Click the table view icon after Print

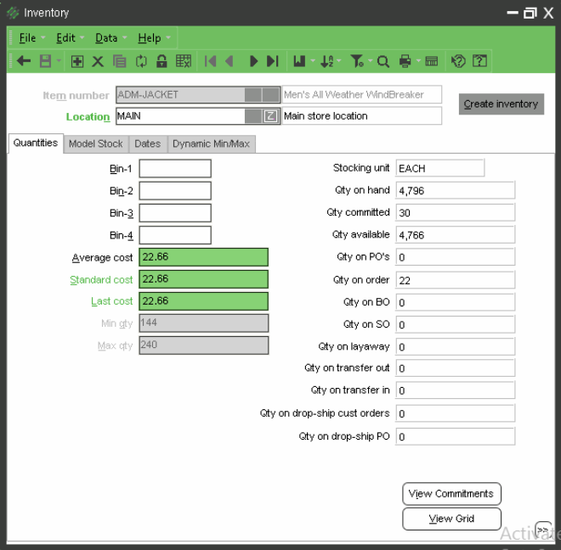pyautogui.click(x=432, y=61)
